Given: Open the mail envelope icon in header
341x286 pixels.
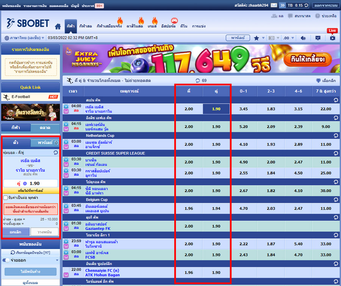Looking at the screenshot, I should point(274,5).
